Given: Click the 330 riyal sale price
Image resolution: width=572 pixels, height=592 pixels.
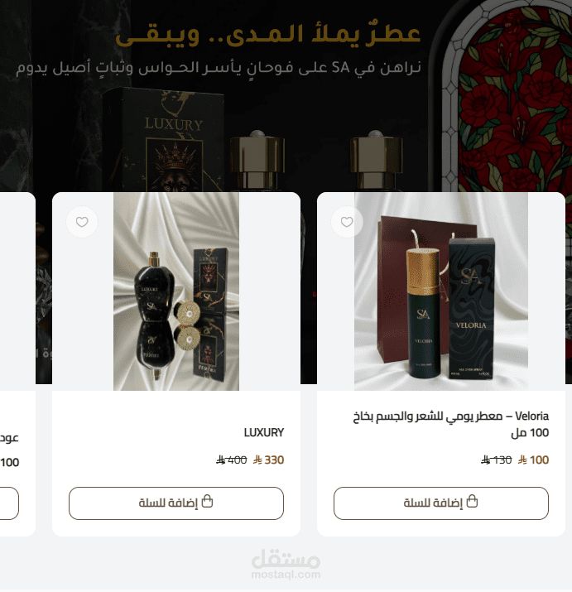Looking at the screenshot, I should 268,460.
